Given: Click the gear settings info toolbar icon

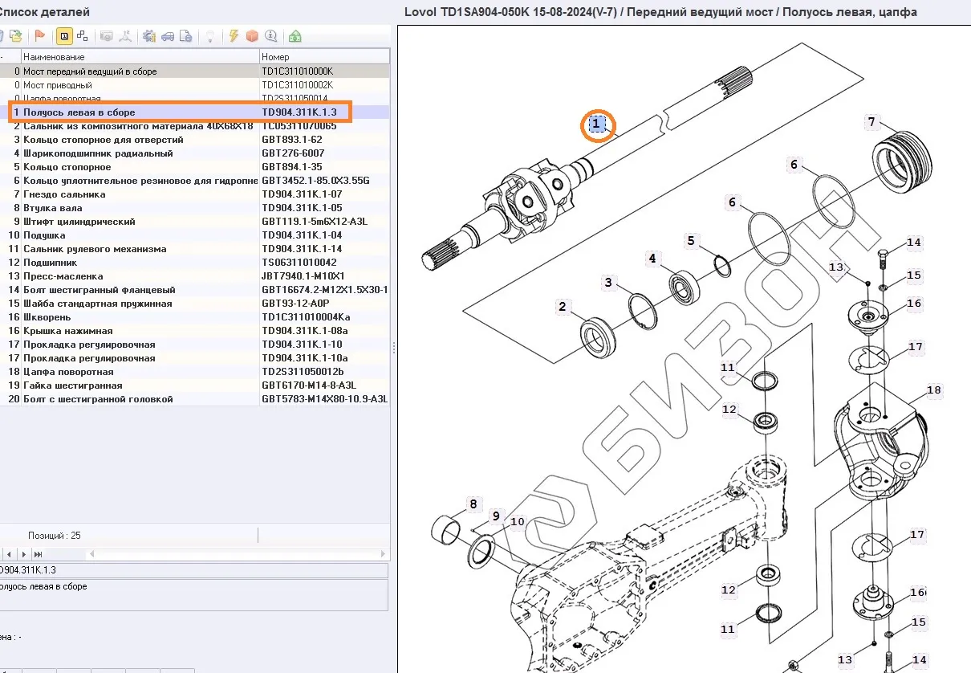Looking at the screenshot, I should 148,36.
